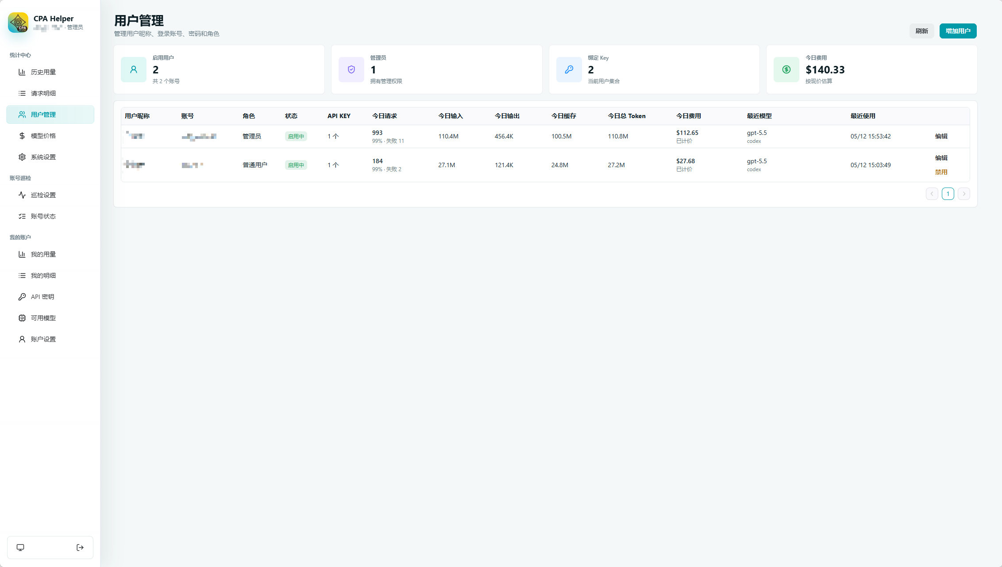Image resolution: width=1002 pixels, height=567 pixels.
Task: Click the 993 request count
Action: click(378, 133)
